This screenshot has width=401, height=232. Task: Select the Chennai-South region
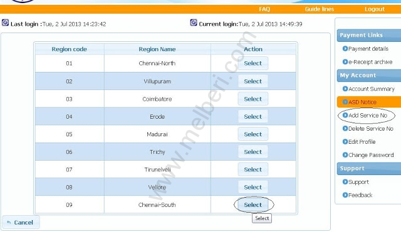[x=253, y=204]
